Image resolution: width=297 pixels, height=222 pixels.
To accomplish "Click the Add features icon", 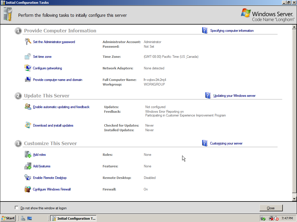I will click(x=28, y=166).
